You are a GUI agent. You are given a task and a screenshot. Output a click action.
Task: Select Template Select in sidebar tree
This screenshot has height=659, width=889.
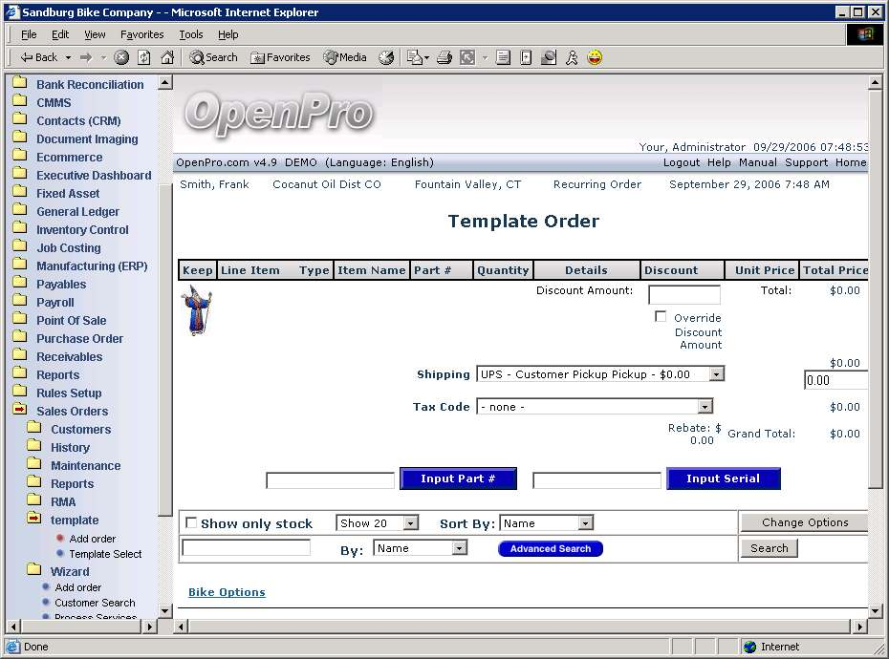pos(105,554)
